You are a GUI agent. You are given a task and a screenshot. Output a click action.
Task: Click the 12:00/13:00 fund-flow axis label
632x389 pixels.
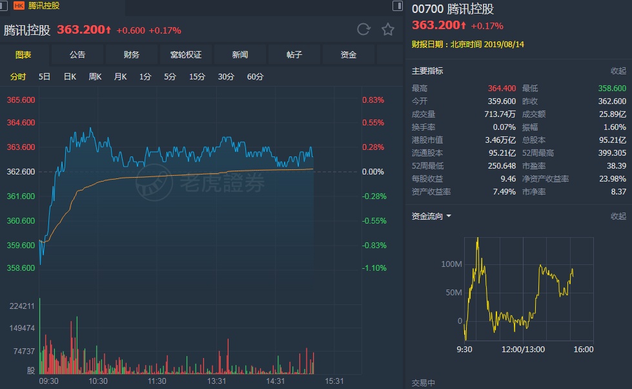coord(523,350)
